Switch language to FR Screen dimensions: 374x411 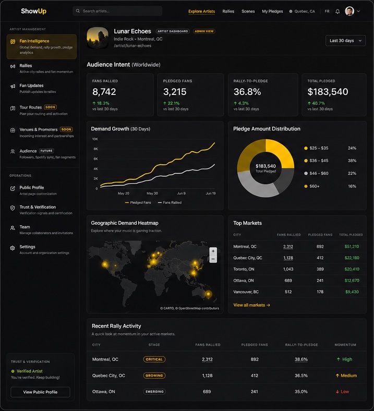click(x=327, y=11)
